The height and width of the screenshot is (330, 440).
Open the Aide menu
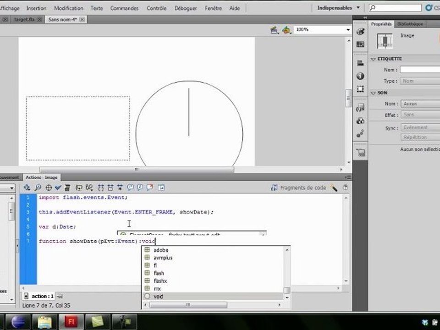235,8
